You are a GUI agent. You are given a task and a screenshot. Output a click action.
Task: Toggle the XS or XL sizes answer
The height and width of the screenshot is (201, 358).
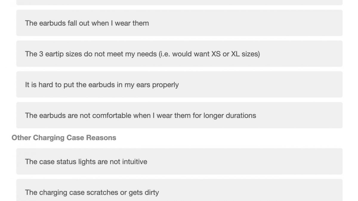142,54
